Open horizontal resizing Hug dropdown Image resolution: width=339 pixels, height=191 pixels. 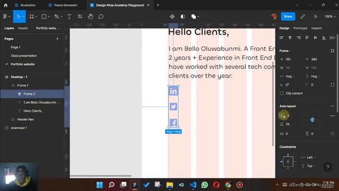(x=290, y=76)
